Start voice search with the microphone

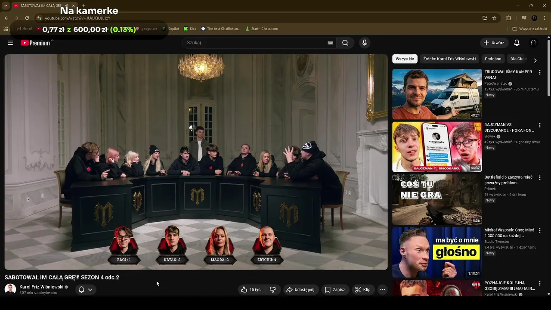[x=365, y=43]
